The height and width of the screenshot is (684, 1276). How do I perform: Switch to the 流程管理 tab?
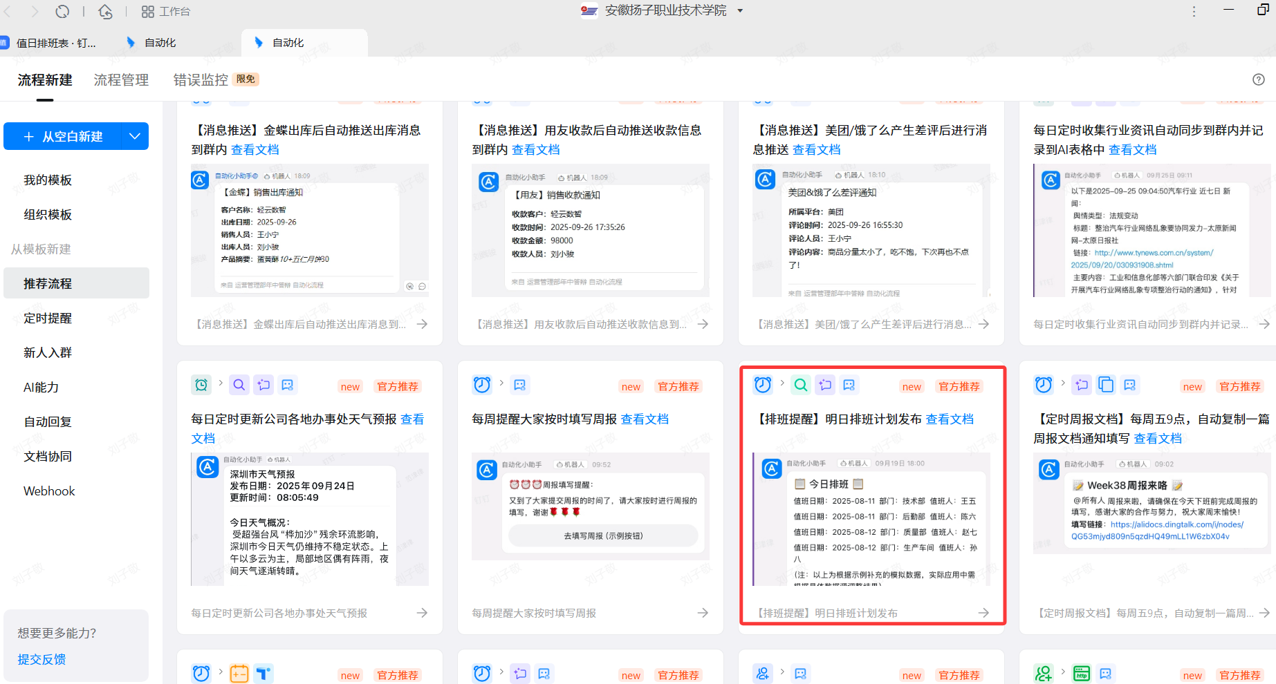[121, 79]
